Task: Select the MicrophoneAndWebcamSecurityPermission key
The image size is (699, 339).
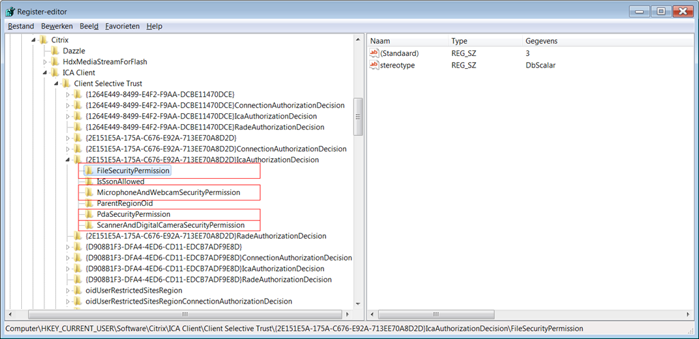Action: (x=168, y=192)
